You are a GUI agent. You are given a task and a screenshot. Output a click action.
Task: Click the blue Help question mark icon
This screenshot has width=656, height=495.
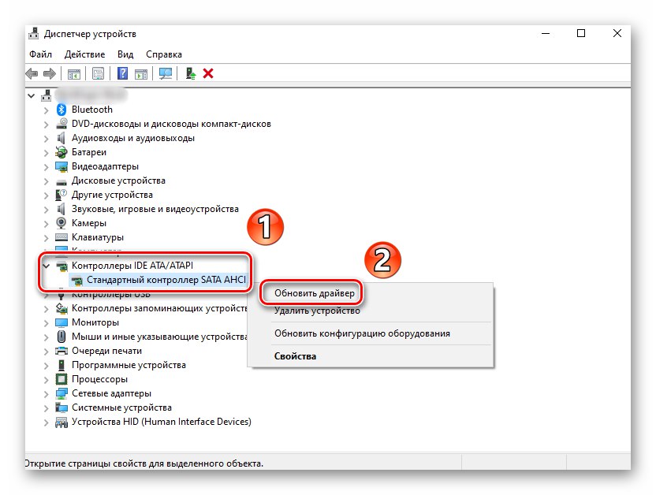point(122,73)
